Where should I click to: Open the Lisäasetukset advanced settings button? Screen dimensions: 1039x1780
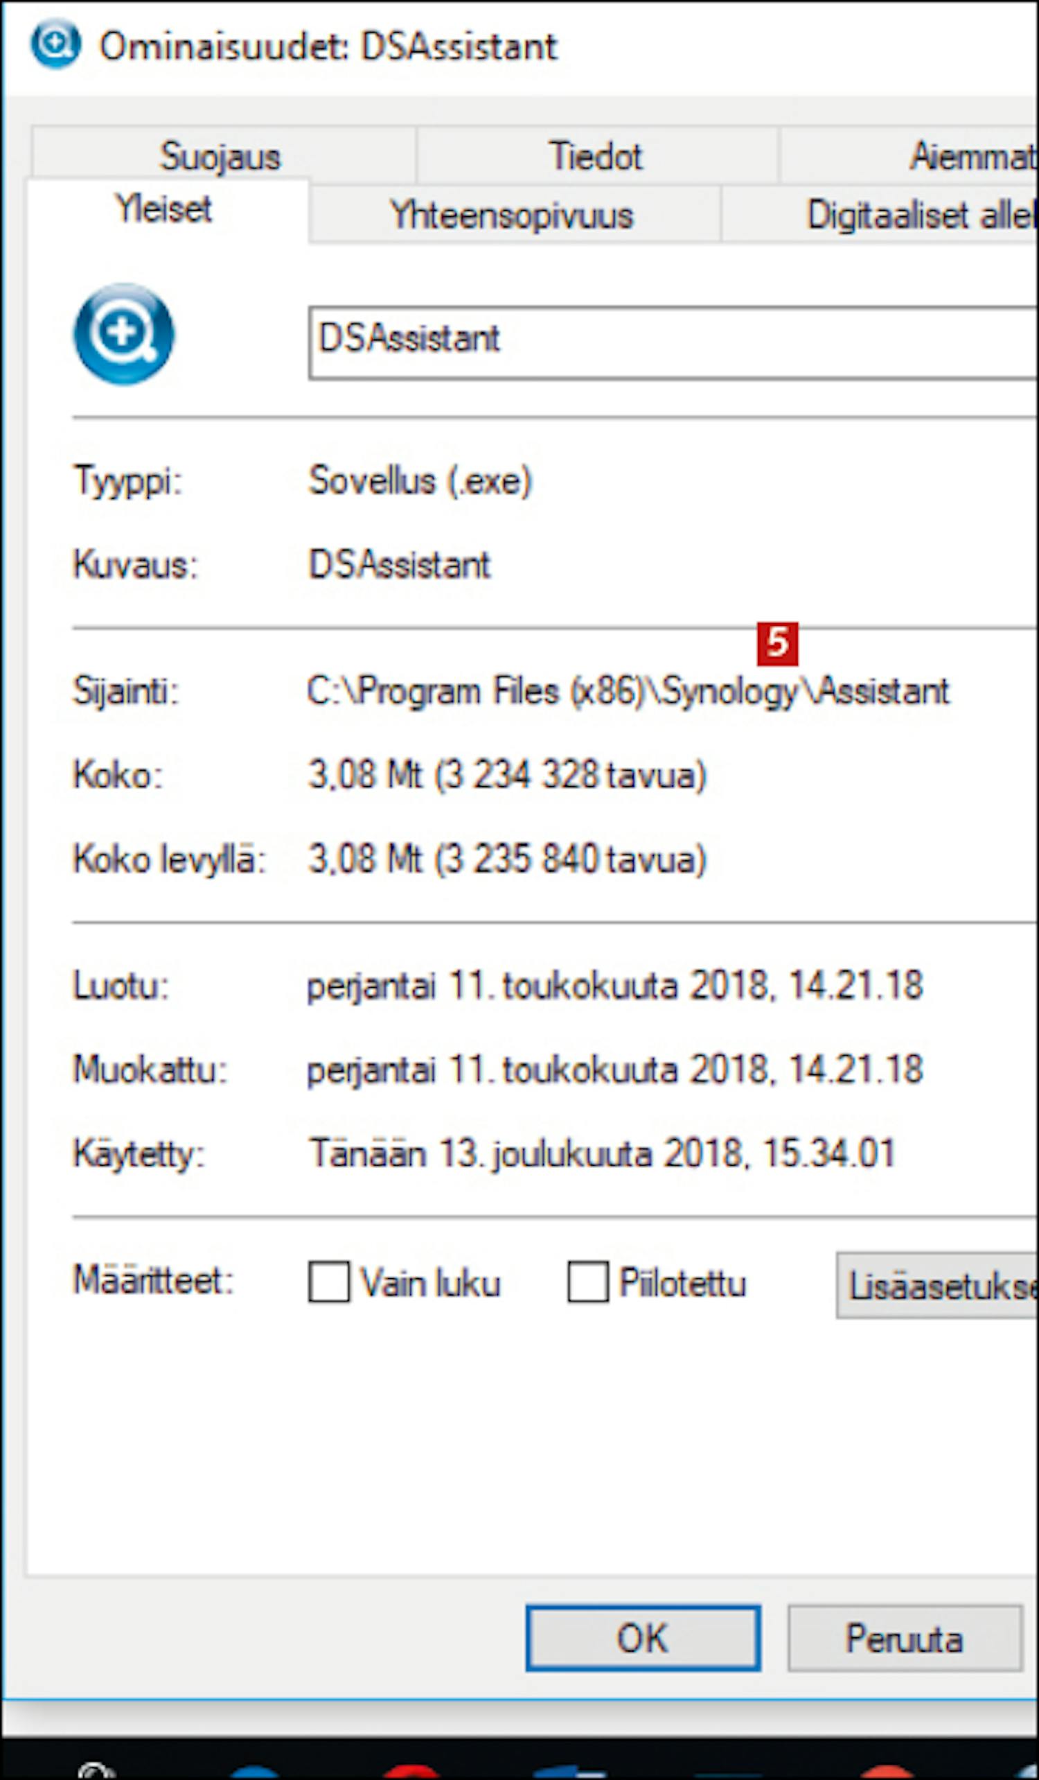[x=937, y=1285]
